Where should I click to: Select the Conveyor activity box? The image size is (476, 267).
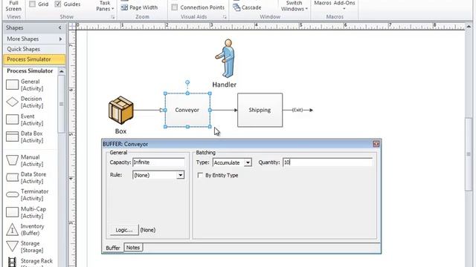pos(187,111)
